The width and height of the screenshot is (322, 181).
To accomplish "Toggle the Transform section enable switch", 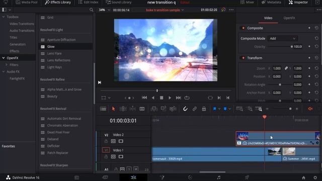I will (x=243, y=58).
